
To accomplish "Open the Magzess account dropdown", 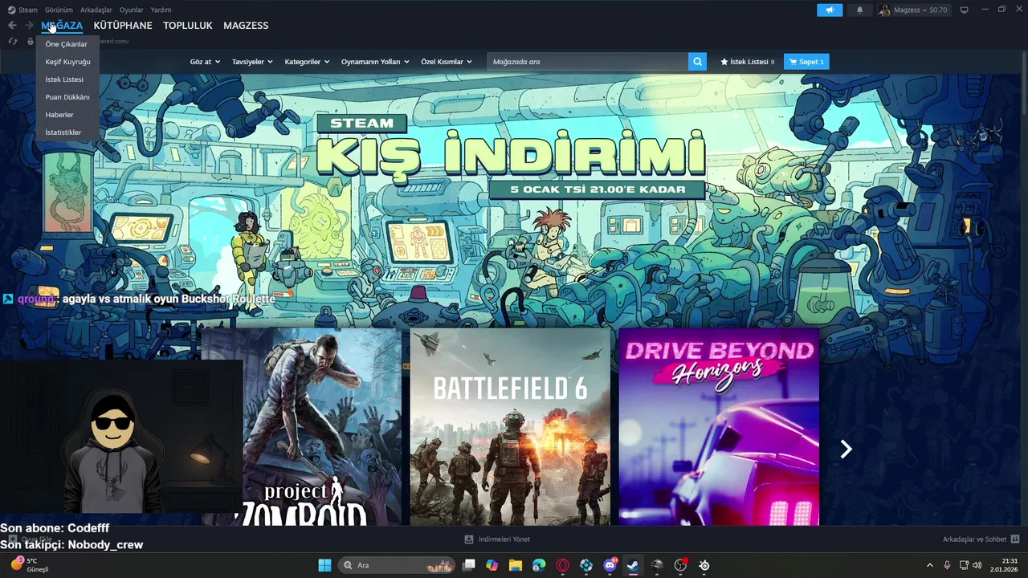I will click(x=912, y=10).
